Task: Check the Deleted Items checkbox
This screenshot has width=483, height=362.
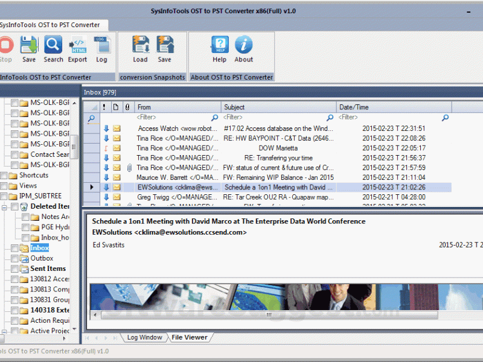Action: point(14,206)
